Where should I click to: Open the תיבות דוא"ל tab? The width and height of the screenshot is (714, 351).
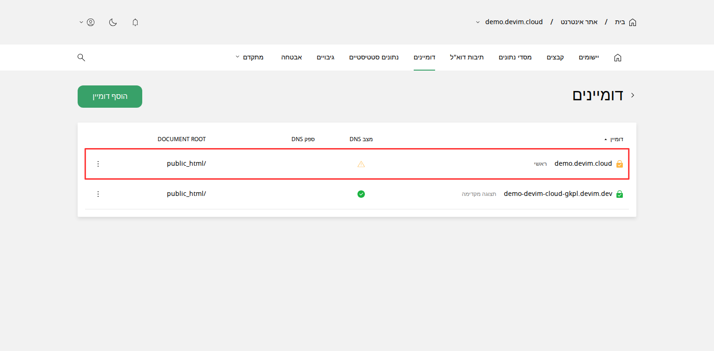467,57
